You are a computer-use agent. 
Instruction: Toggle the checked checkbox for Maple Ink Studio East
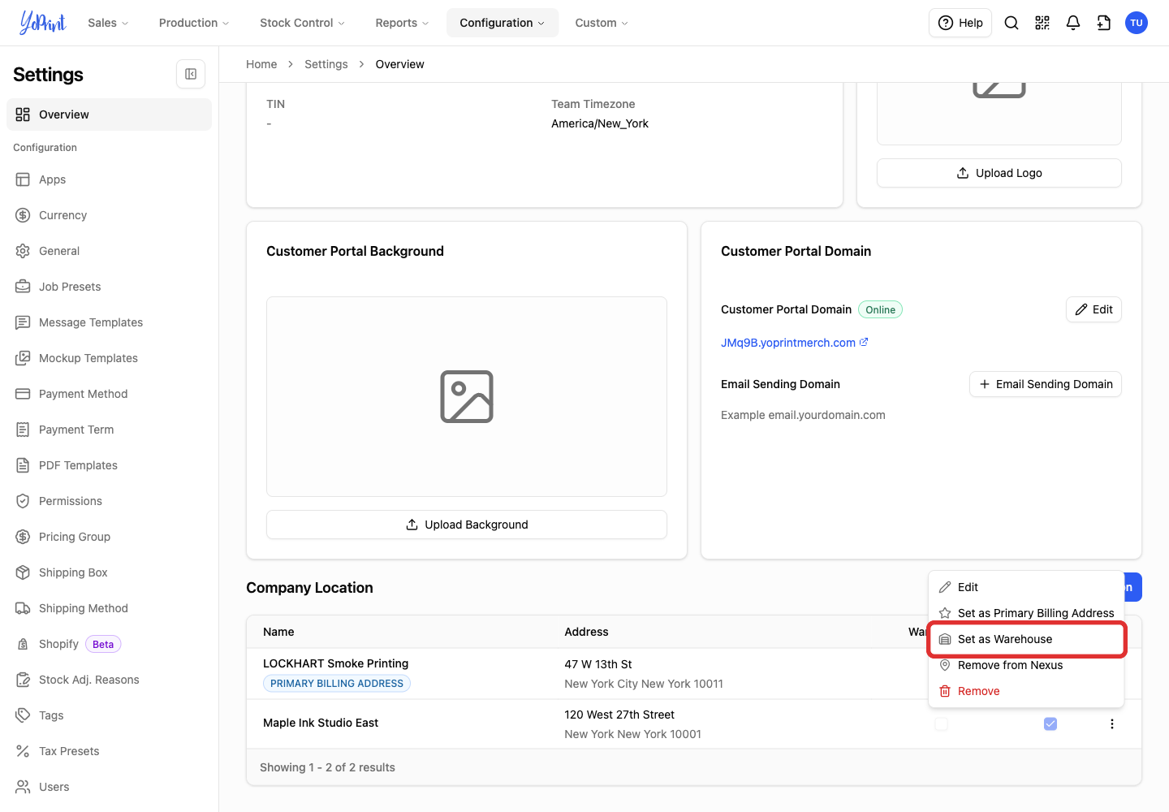[1050, 723]
